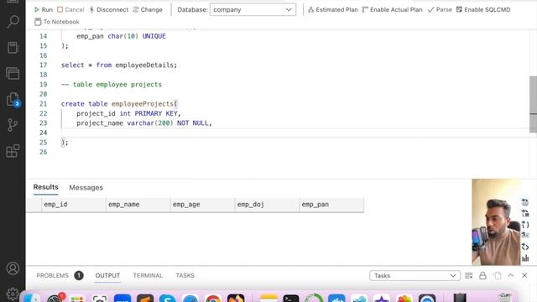
Task: Click the select from employeeDetails statement
Action: tap(119, 65)
